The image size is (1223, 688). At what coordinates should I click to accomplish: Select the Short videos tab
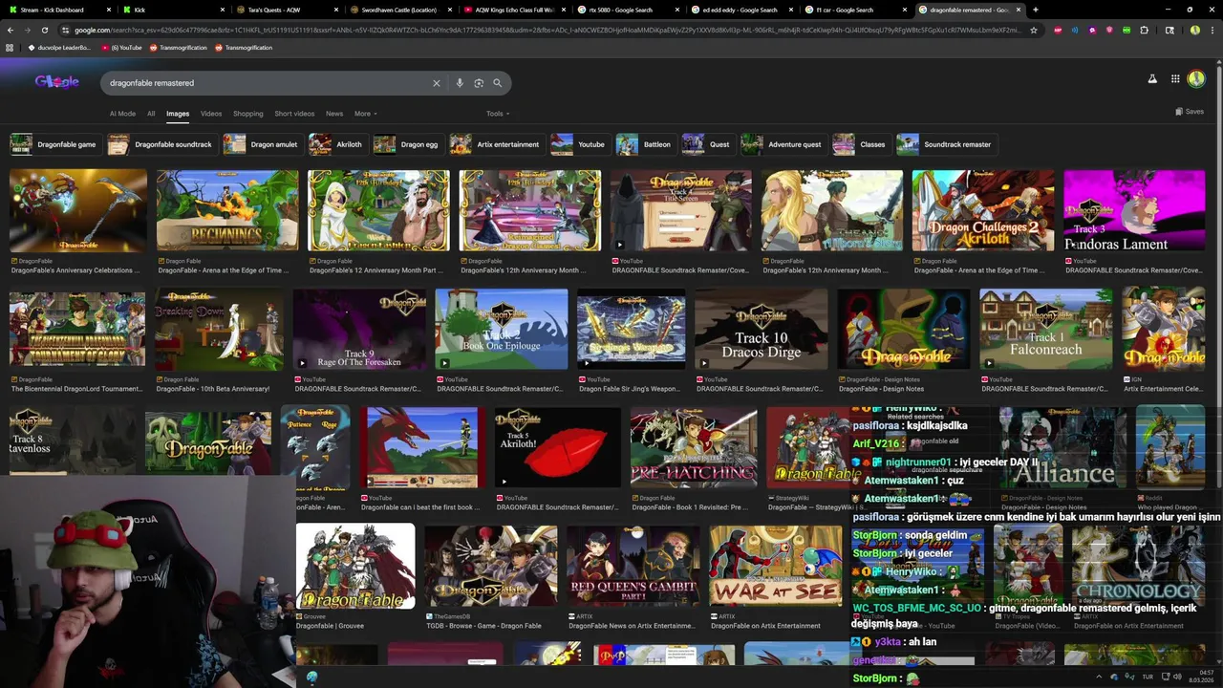click(x=294, y=114)
